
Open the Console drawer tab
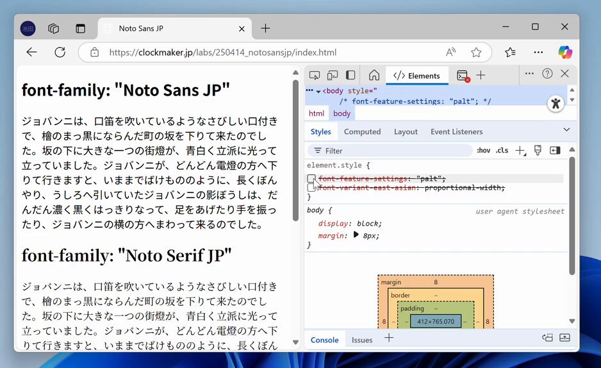(325, 340)
